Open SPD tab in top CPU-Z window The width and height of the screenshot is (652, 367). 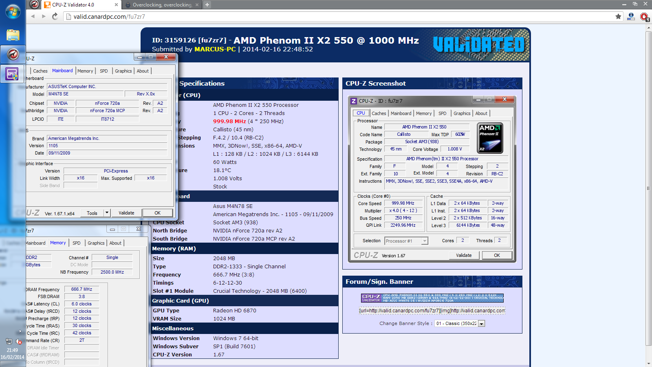point(104,71)
